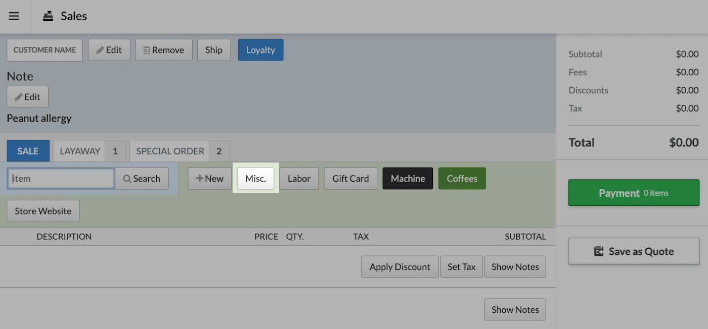This screenshot has height=329, width=708.
Task: Open the Loyalty button
Action: point(260,50)
